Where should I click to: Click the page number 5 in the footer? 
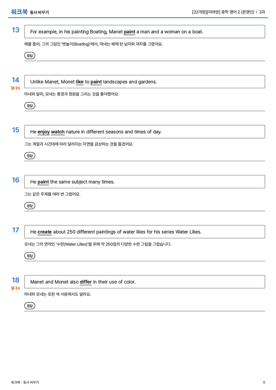point(264,382)
